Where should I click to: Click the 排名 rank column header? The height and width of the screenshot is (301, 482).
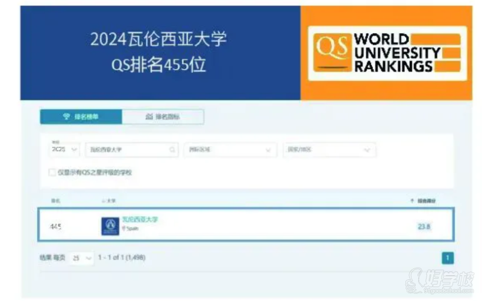coord(55,200)
